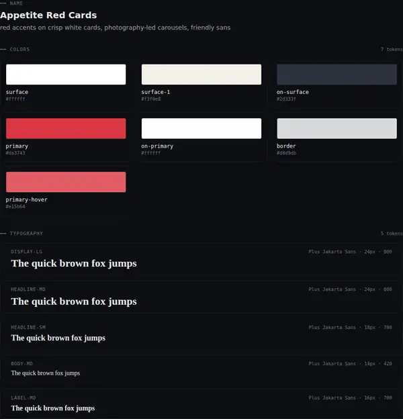Select the primary-hover pink swatch
403x419 pixels.
(66, 182)
